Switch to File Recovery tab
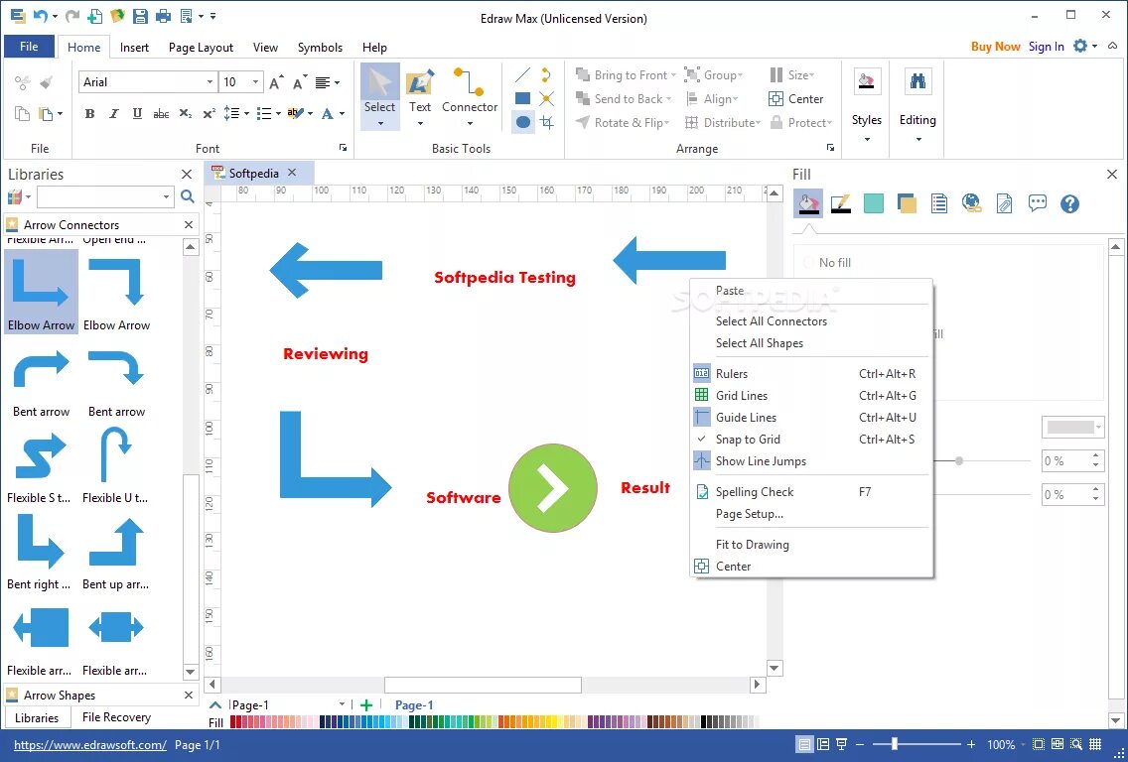Image resolution: width=1128 pixels, height=762 pixels. click(116, 717)
